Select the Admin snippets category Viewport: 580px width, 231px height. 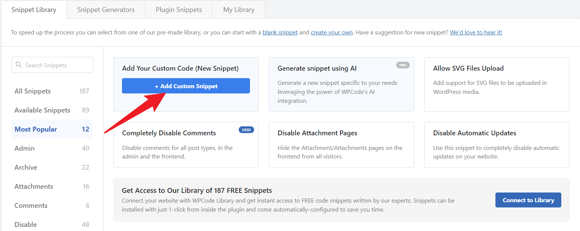point(24,148)
